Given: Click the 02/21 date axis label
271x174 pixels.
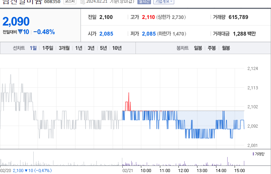Looking at the screenshot, I should [x=128, y=171].
